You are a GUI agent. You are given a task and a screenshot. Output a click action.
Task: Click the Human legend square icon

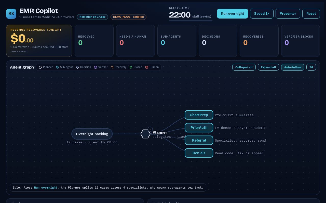tap(147, 67)
